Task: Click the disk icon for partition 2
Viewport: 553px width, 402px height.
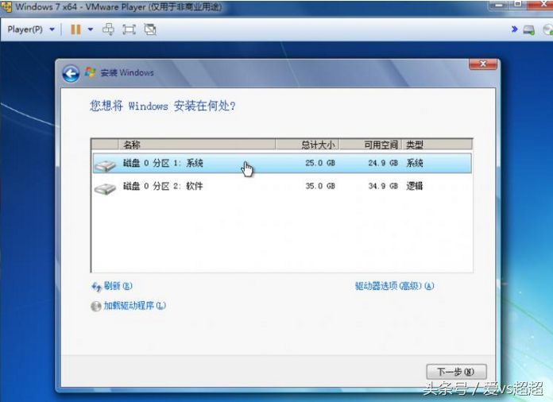Action: (x=105, y=188)
